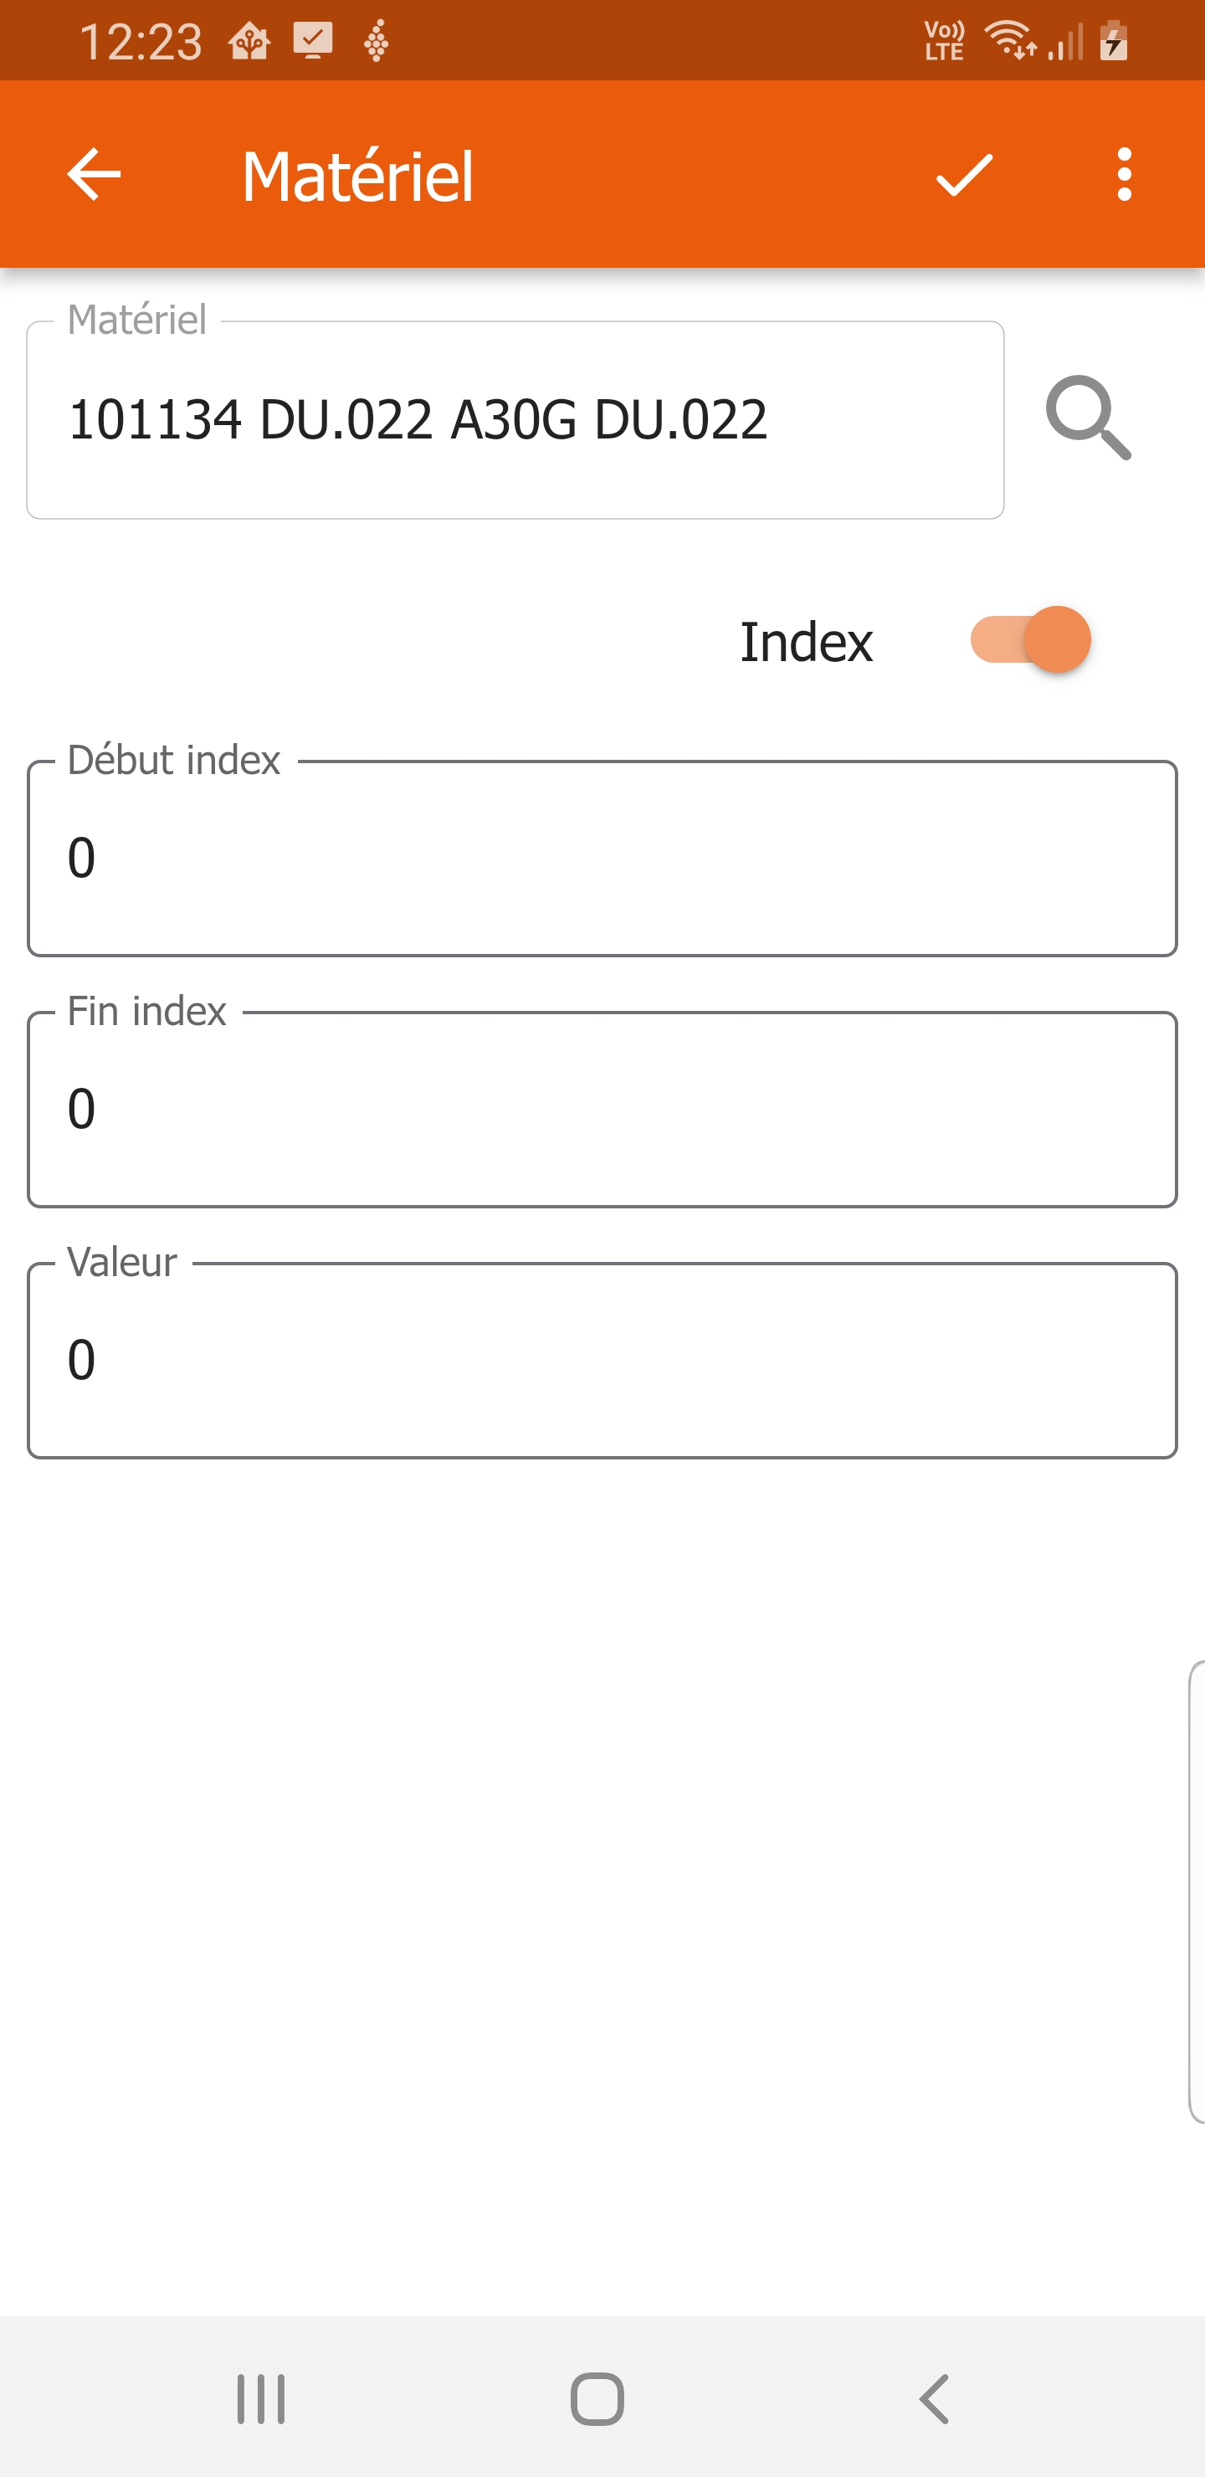
Task: Select the Fin index field
Action: click(x=602, y=1109)
